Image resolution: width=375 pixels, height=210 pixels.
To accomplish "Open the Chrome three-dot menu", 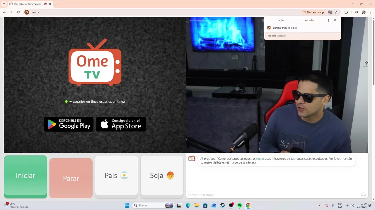I will 370,12.
